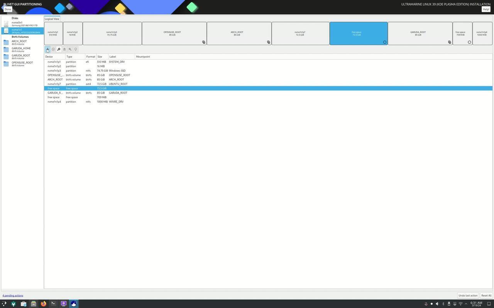
Task: Select GARUDA_ROOT 85 GiB block in diagram
Action: pyautogui.click(x=420, y=33)
